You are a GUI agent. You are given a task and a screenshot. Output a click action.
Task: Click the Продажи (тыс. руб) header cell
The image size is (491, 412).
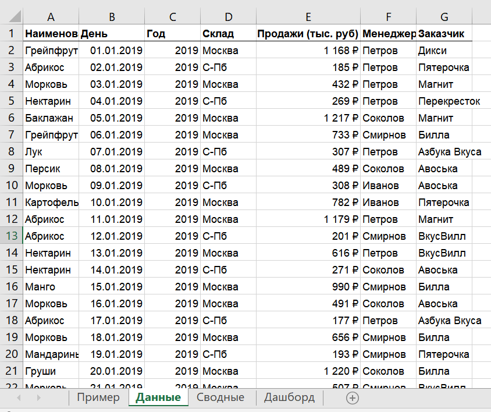pos(307,34)
